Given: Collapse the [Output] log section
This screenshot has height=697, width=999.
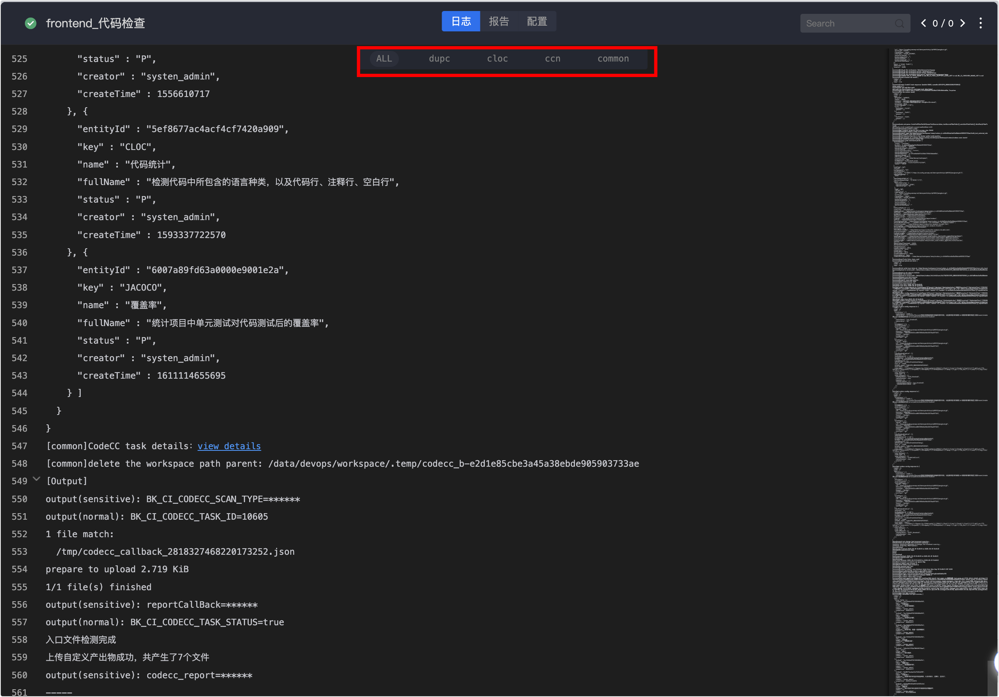Looking at the screenshot, I should point(37,480).
